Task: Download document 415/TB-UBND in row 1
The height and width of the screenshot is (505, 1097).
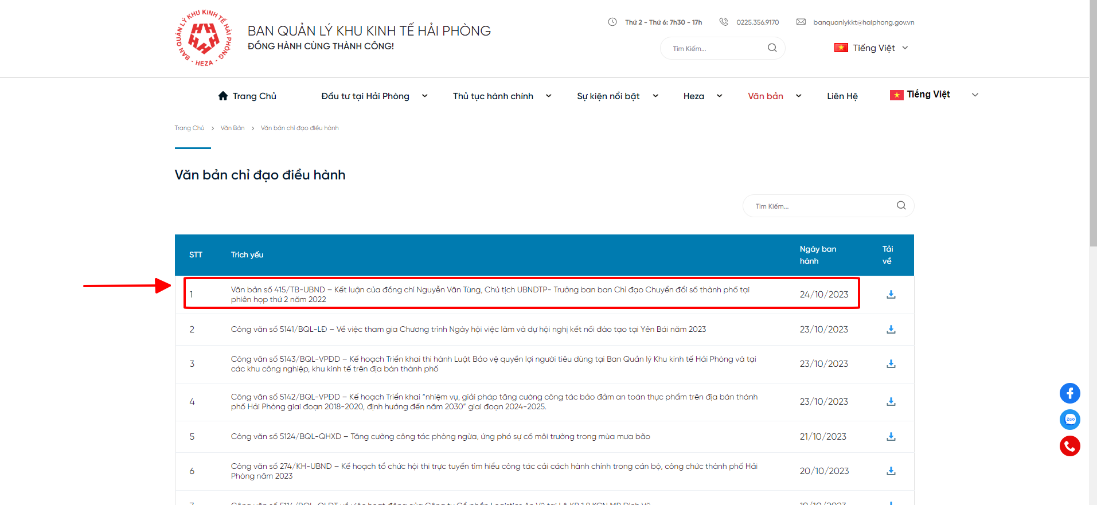Action: (x=891, y=295)
